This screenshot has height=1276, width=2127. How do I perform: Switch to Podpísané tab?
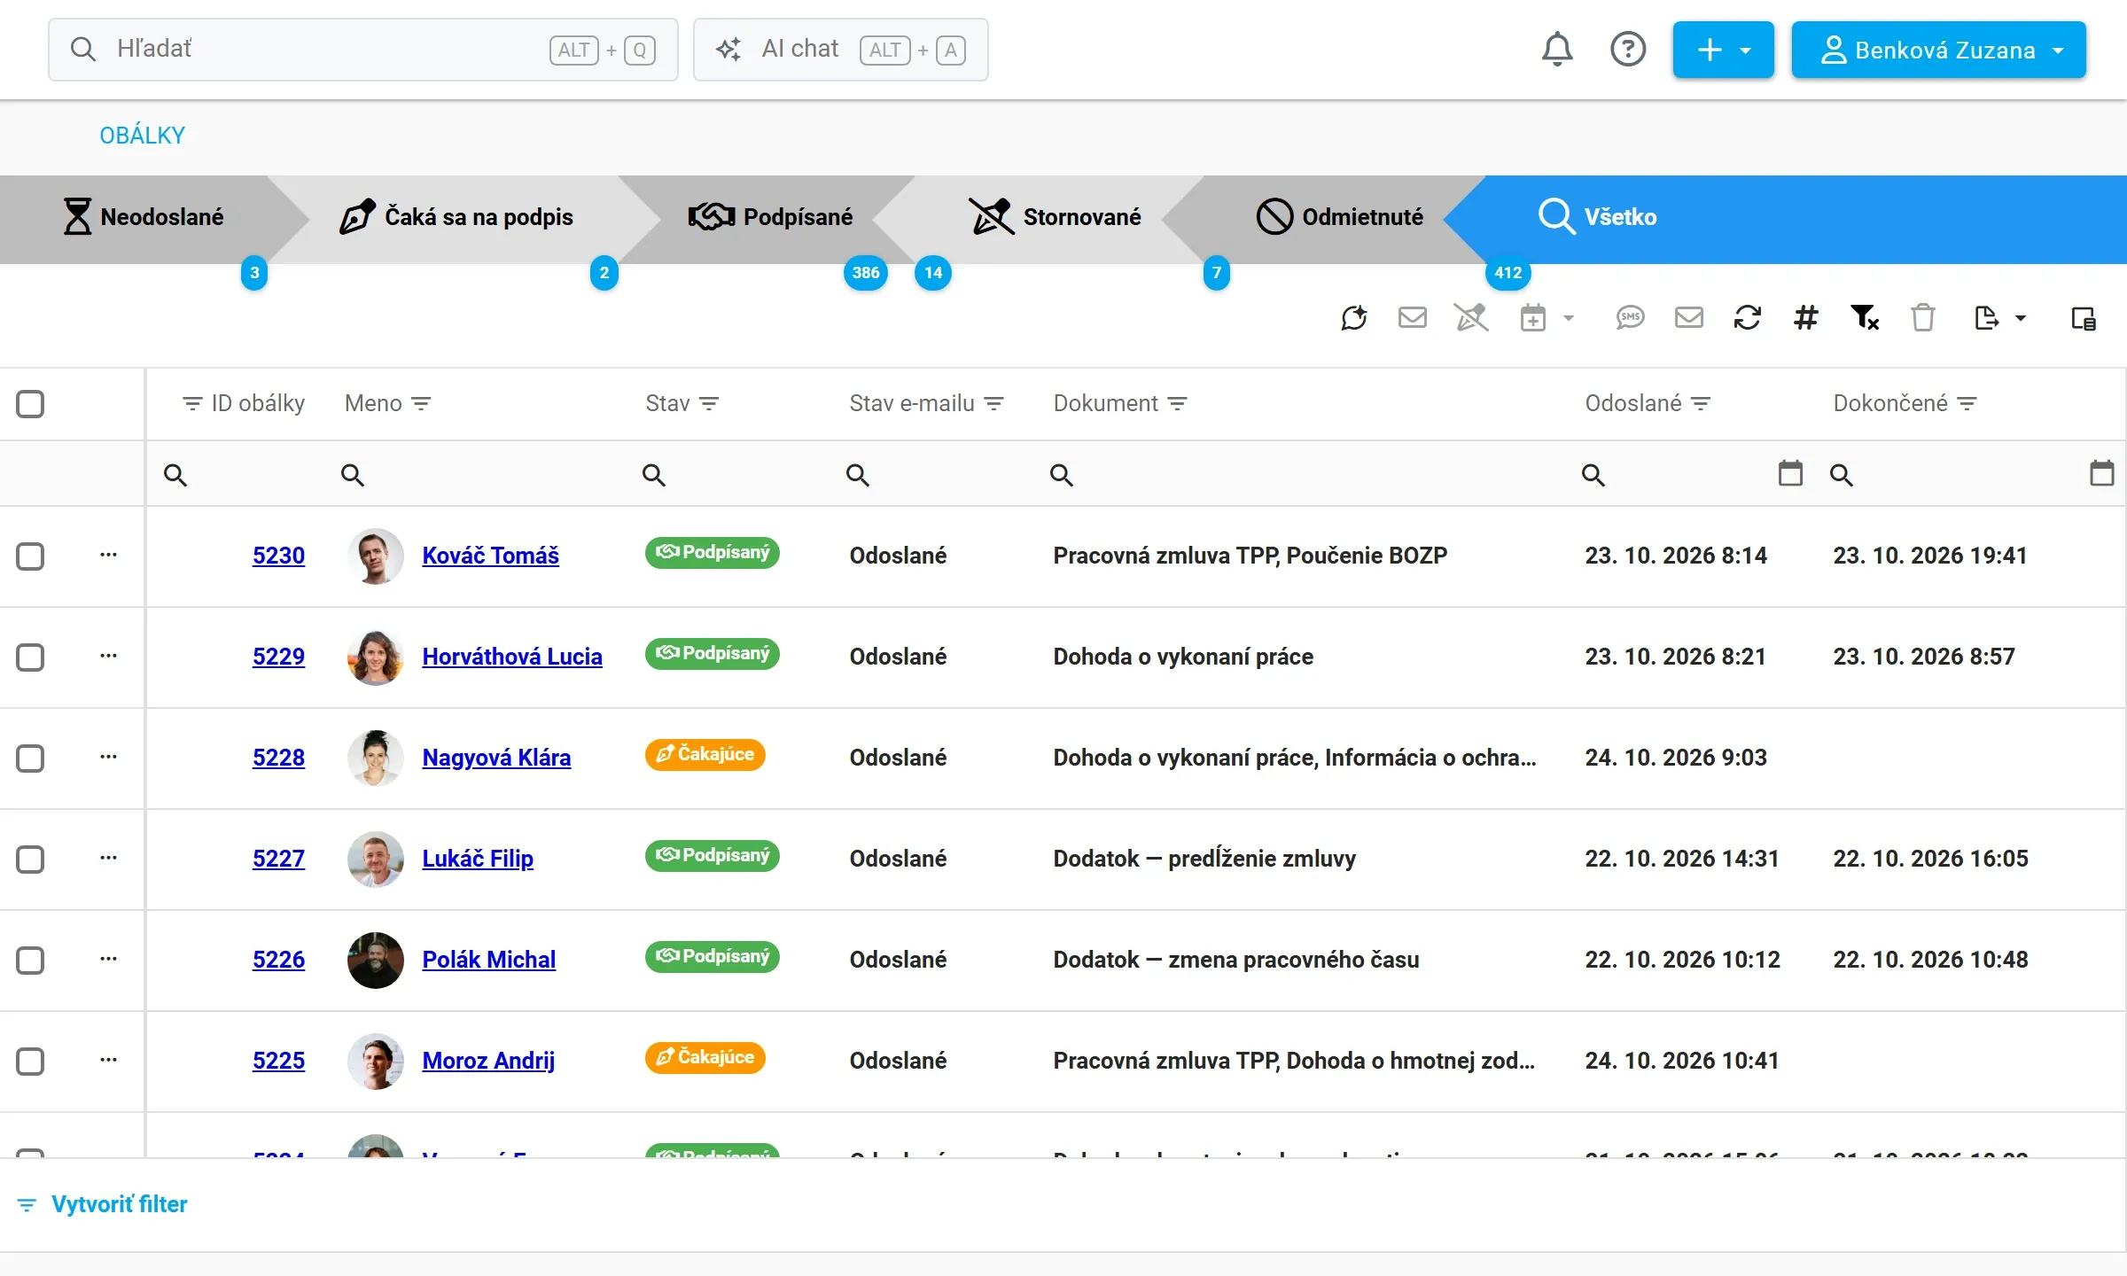click(x=771, y=218)
